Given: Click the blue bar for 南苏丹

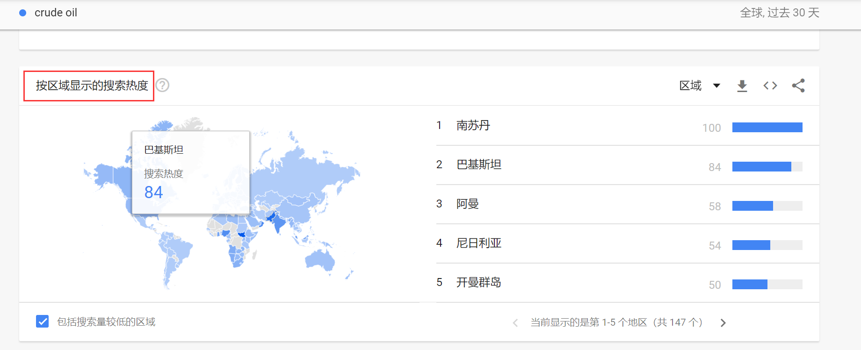Looking at the screenshot, I should point(767,127).
